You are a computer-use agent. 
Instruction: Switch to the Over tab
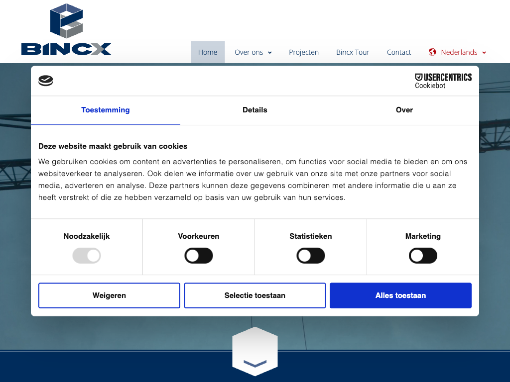(404, 110)
